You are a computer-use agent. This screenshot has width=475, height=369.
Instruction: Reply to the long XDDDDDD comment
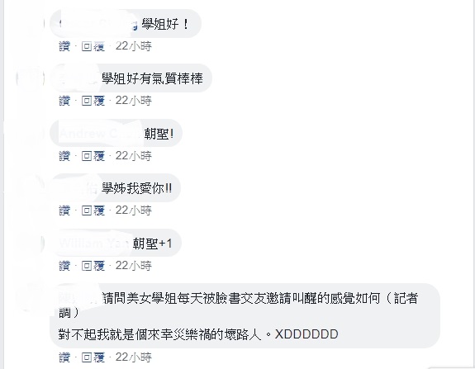pyautogui.click(x=93, y=357)
